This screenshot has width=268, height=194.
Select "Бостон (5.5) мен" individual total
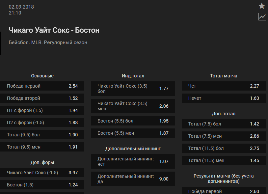133,133
